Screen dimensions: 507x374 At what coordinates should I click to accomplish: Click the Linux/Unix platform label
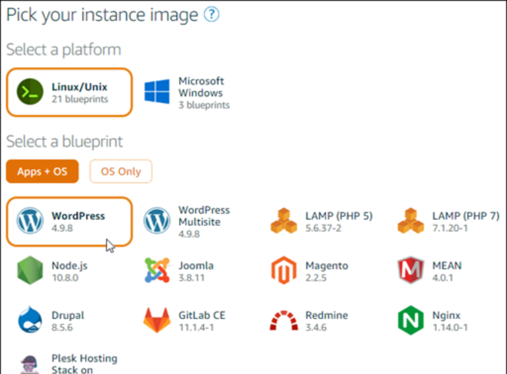point(79,87)
